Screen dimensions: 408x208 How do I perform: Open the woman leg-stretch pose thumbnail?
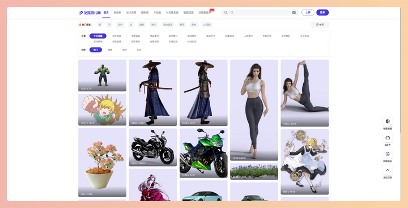(x=304, y=93)
